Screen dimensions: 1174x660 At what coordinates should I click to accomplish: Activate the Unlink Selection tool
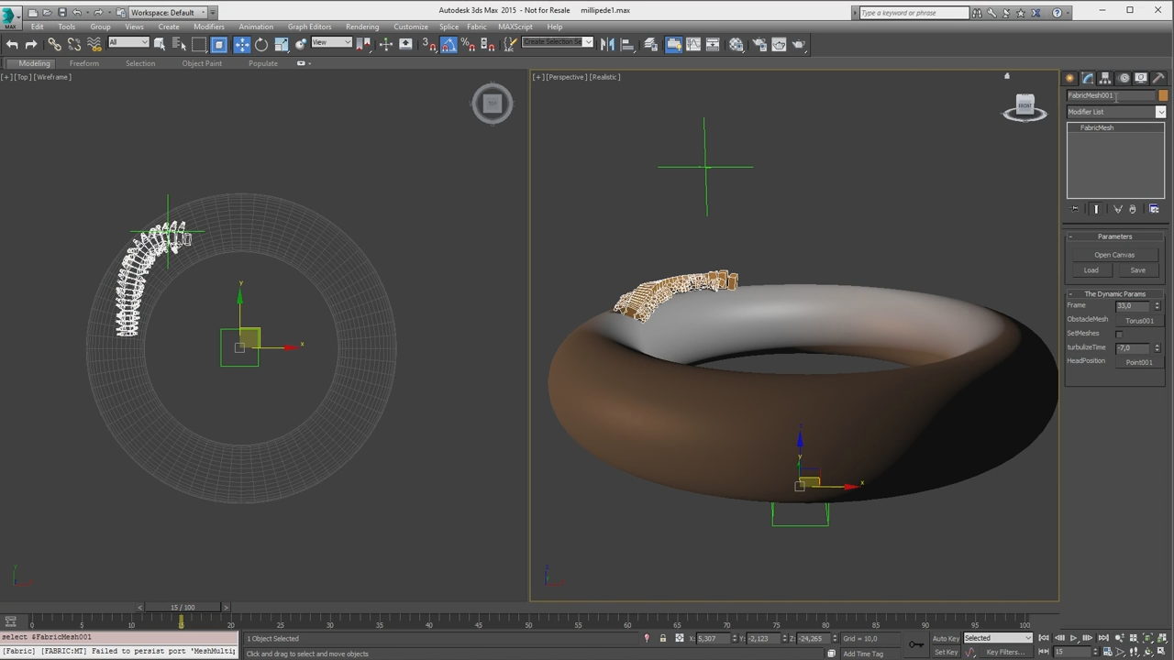pyautogui.click(x=74, y=44)
